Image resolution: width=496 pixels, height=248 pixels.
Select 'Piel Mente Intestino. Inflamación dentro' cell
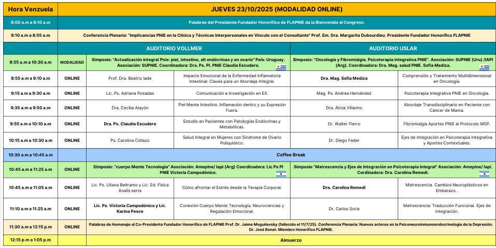coord(232,108)
